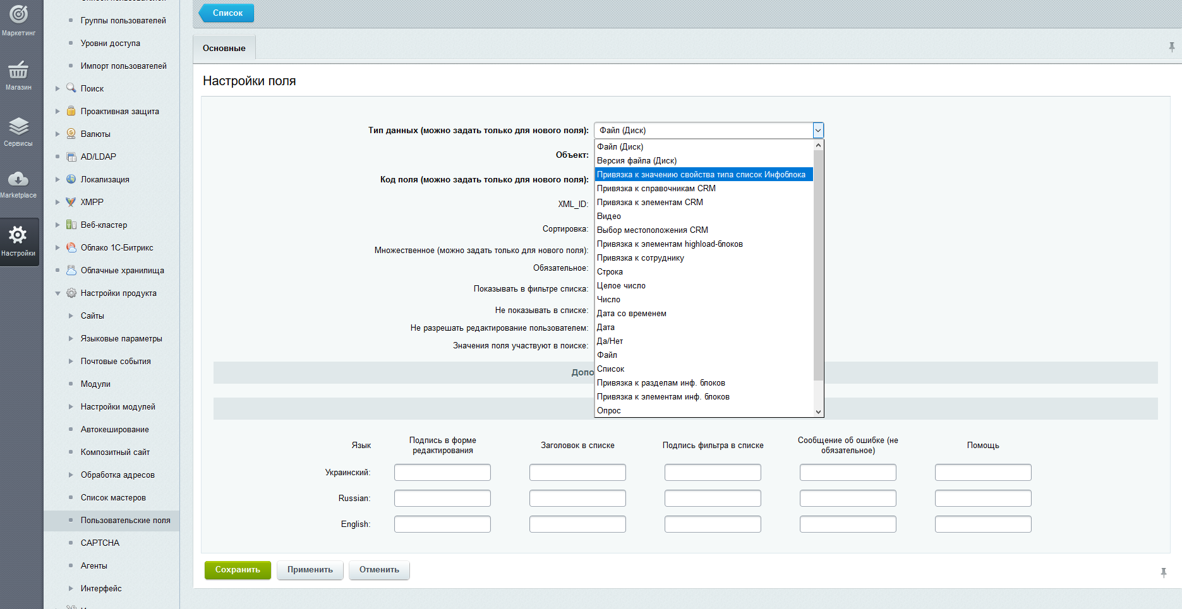Open the Магазин basket icon
Screen dimensions: 1182x609
click(18, 70)
